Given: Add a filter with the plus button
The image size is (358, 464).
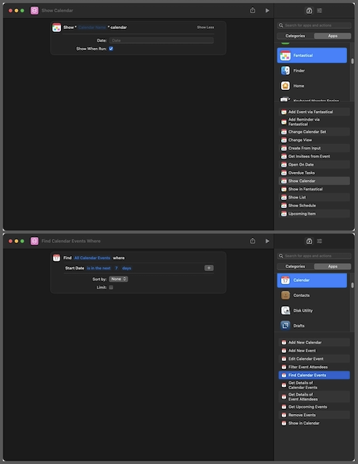Looking at the screenshot, I should 208,268.
